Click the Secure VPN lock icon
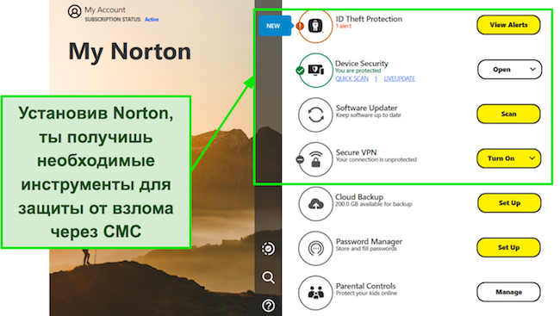This screenshot has height=316, width=560. coord(315,159)
